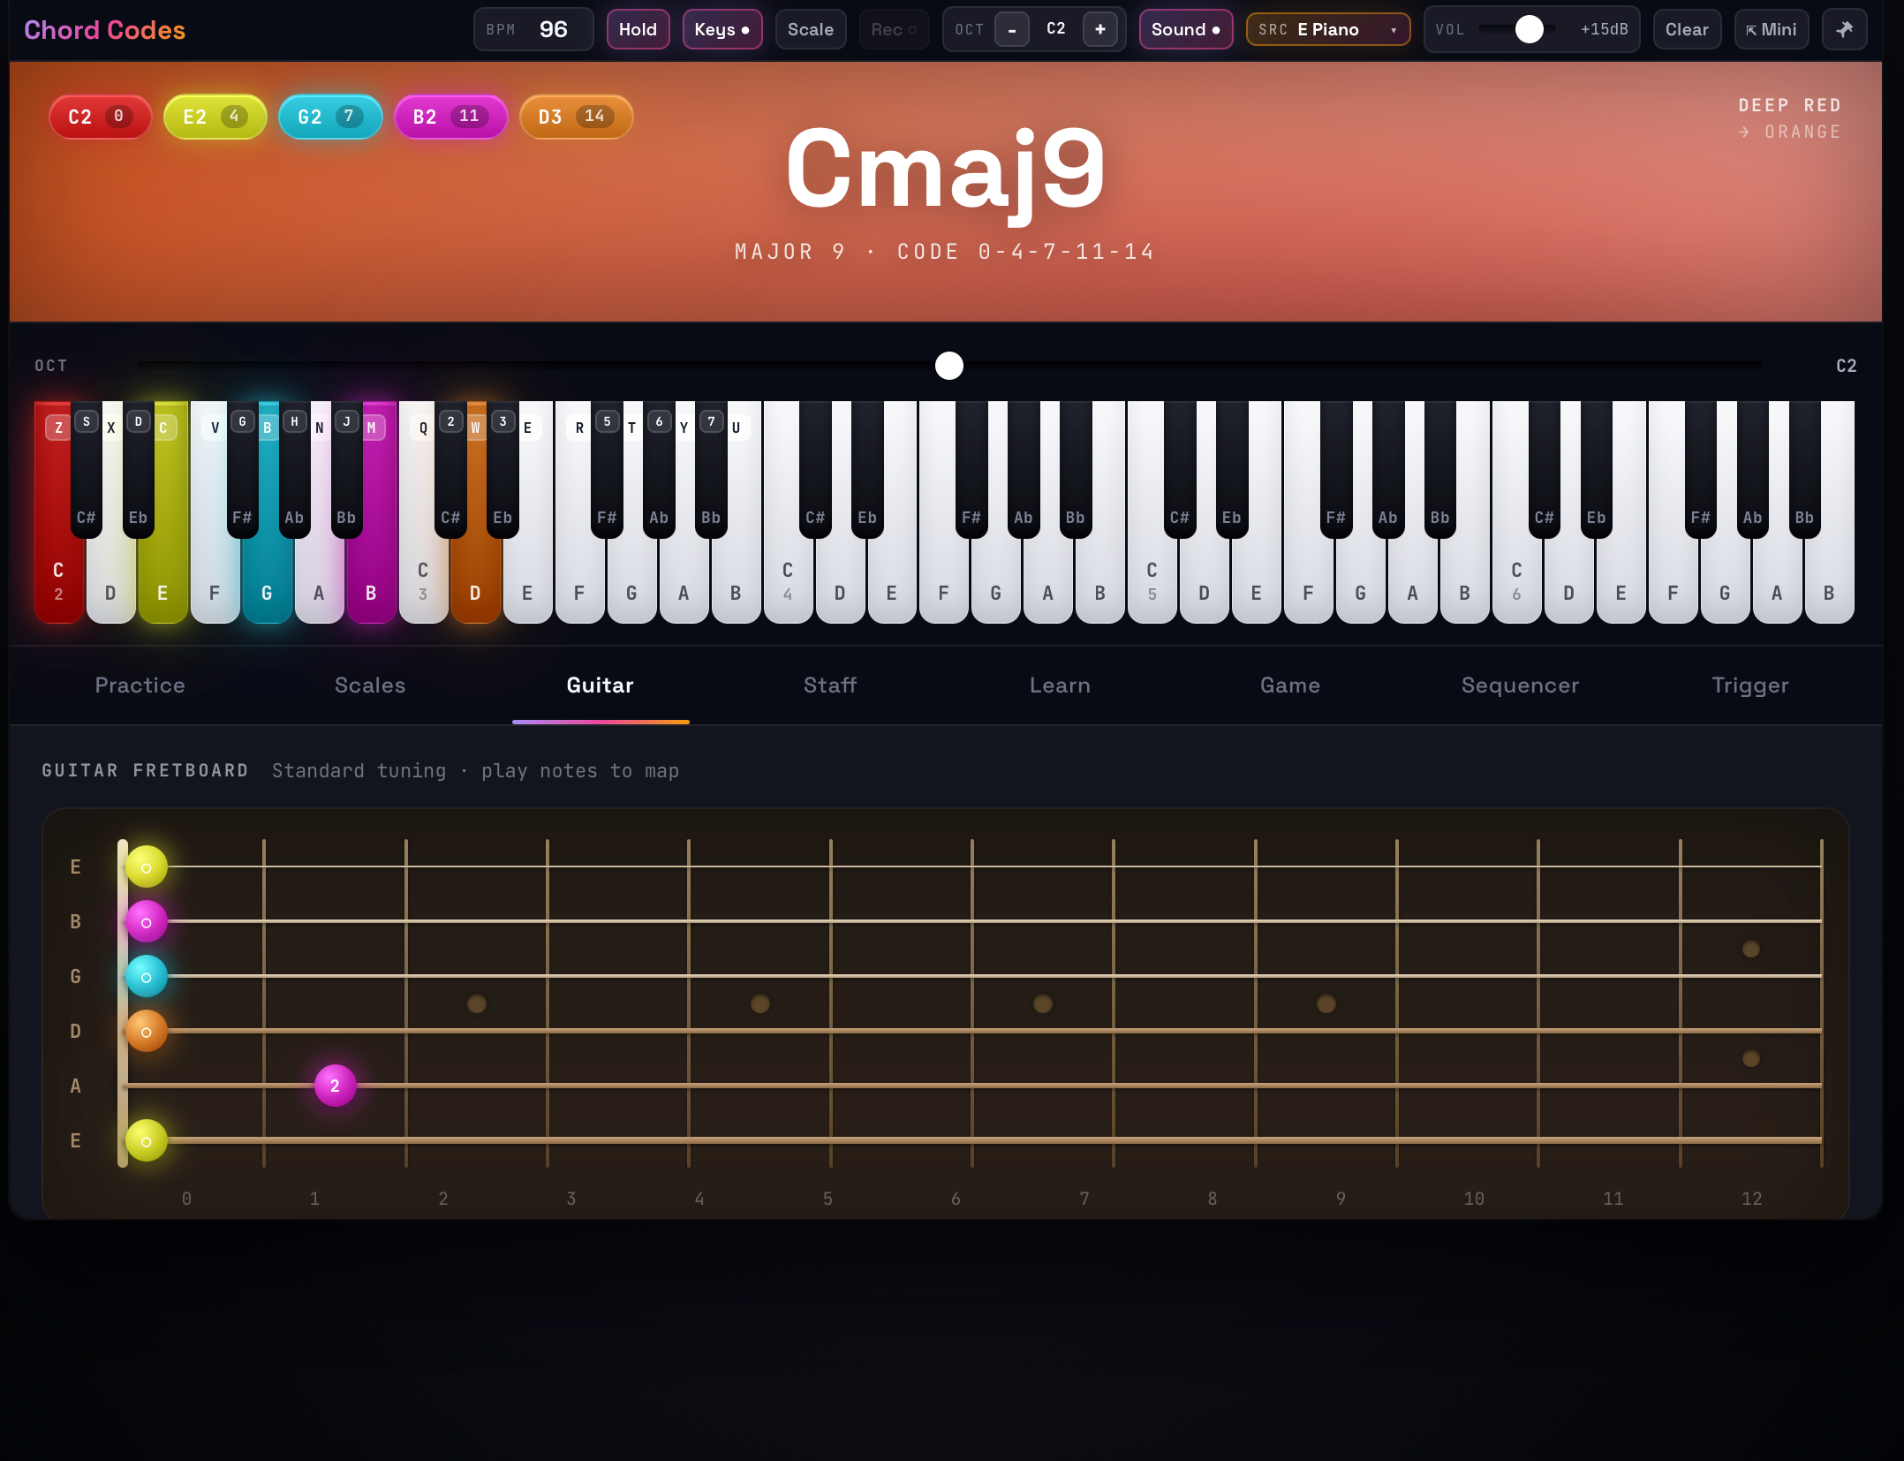
Task: Click the octave range slider handle
Action: 949,366
